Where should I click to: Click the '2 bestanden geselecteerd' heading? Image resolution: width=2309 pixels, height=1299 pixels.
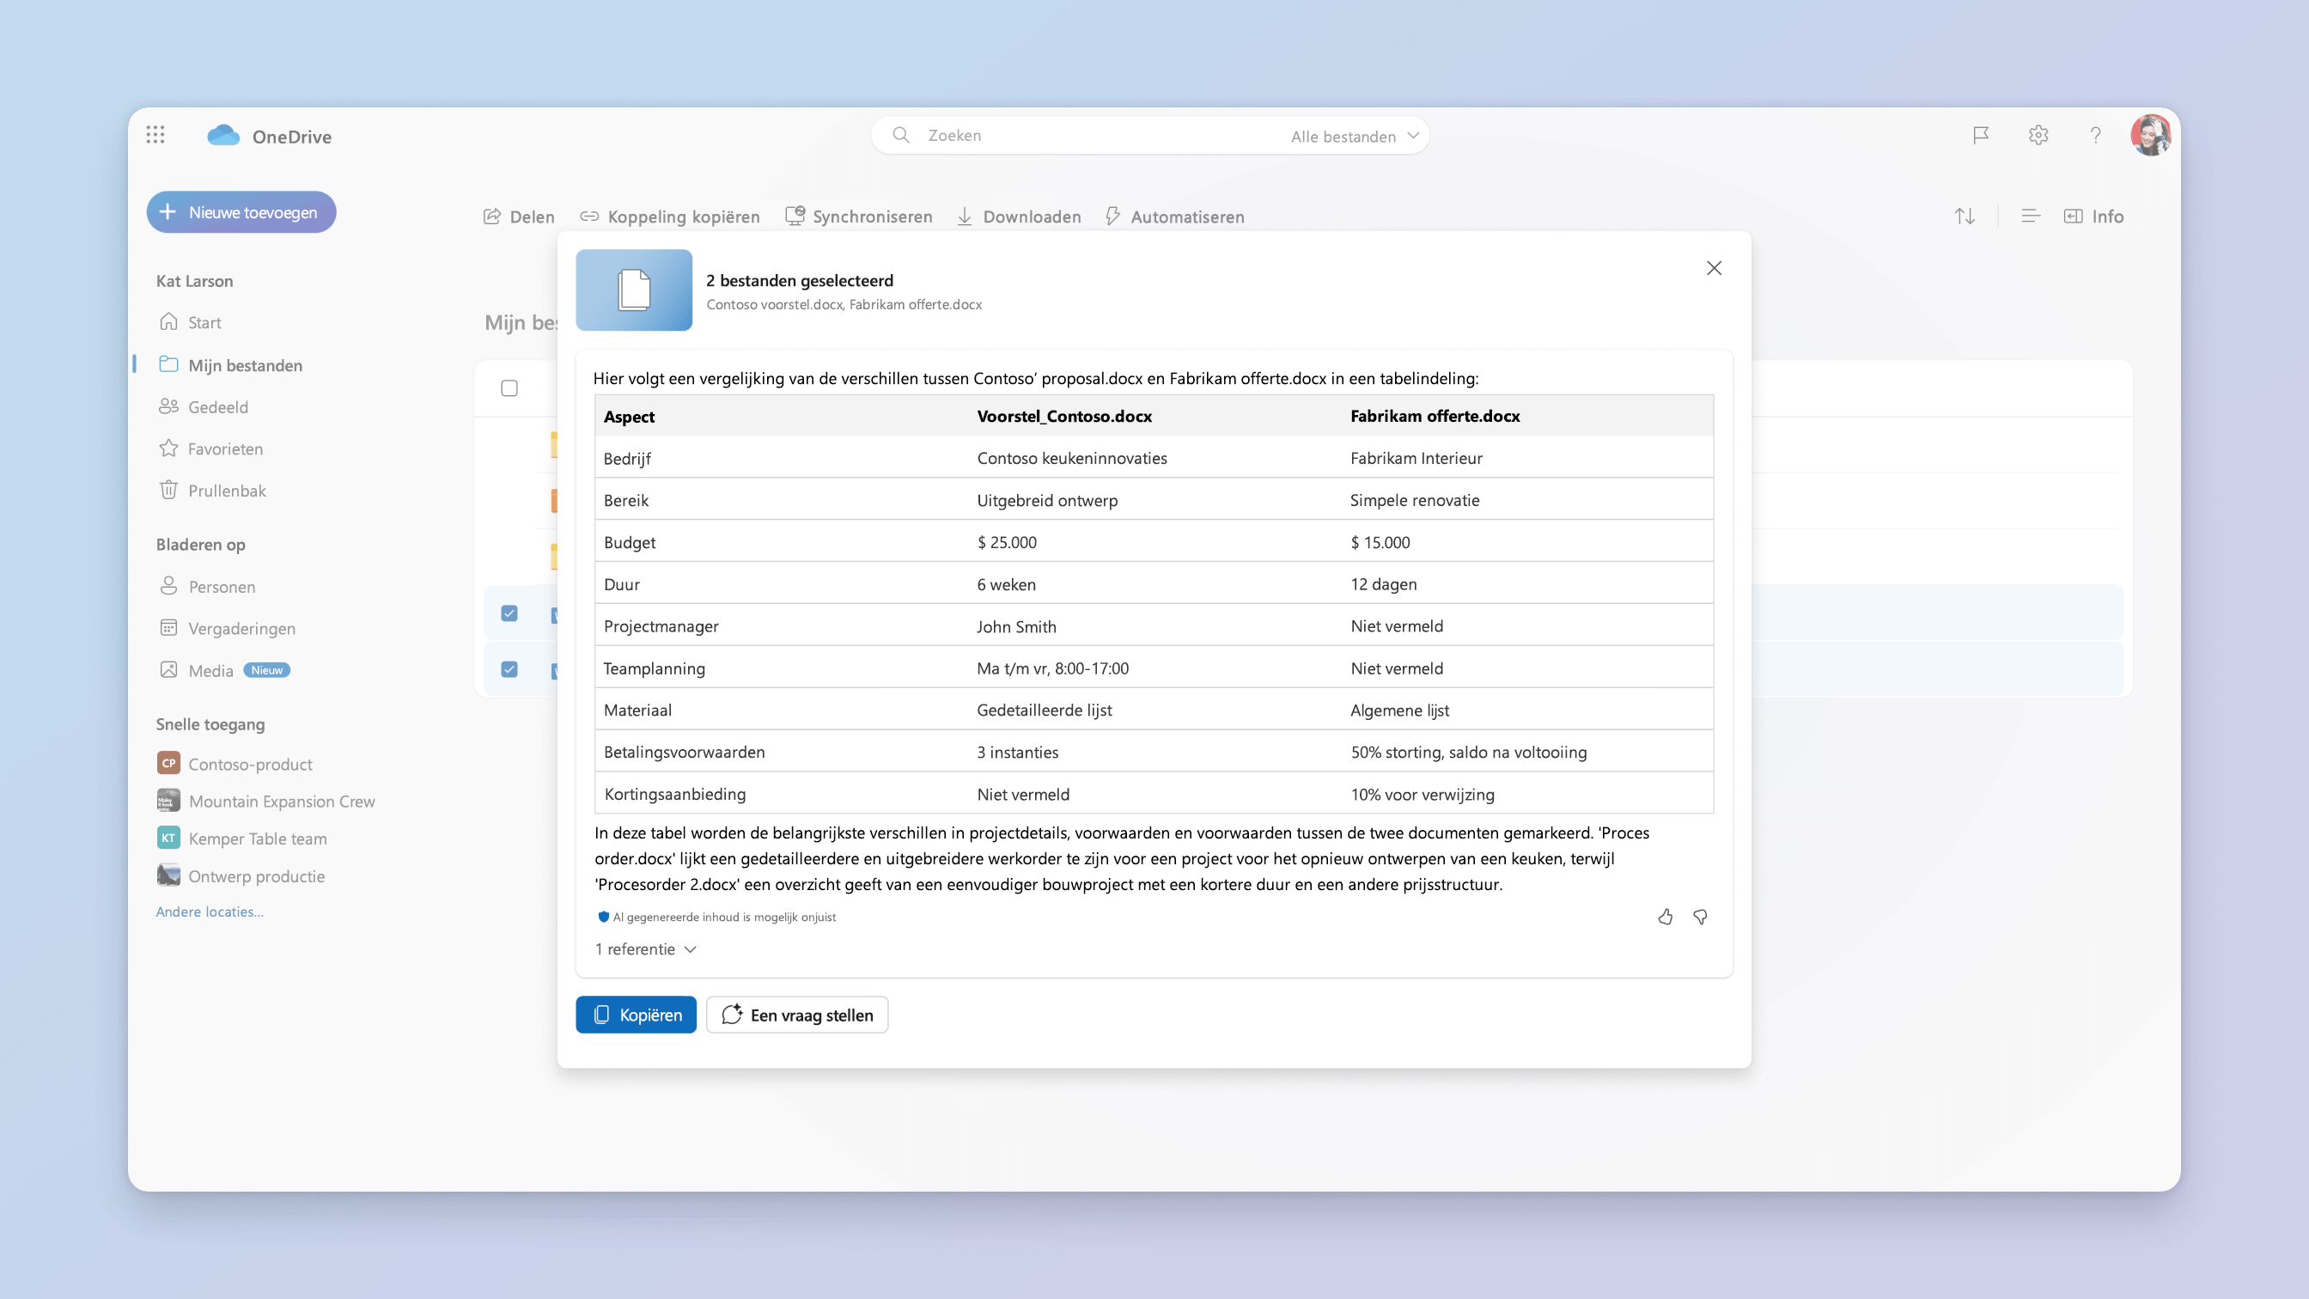click(799, 281)
